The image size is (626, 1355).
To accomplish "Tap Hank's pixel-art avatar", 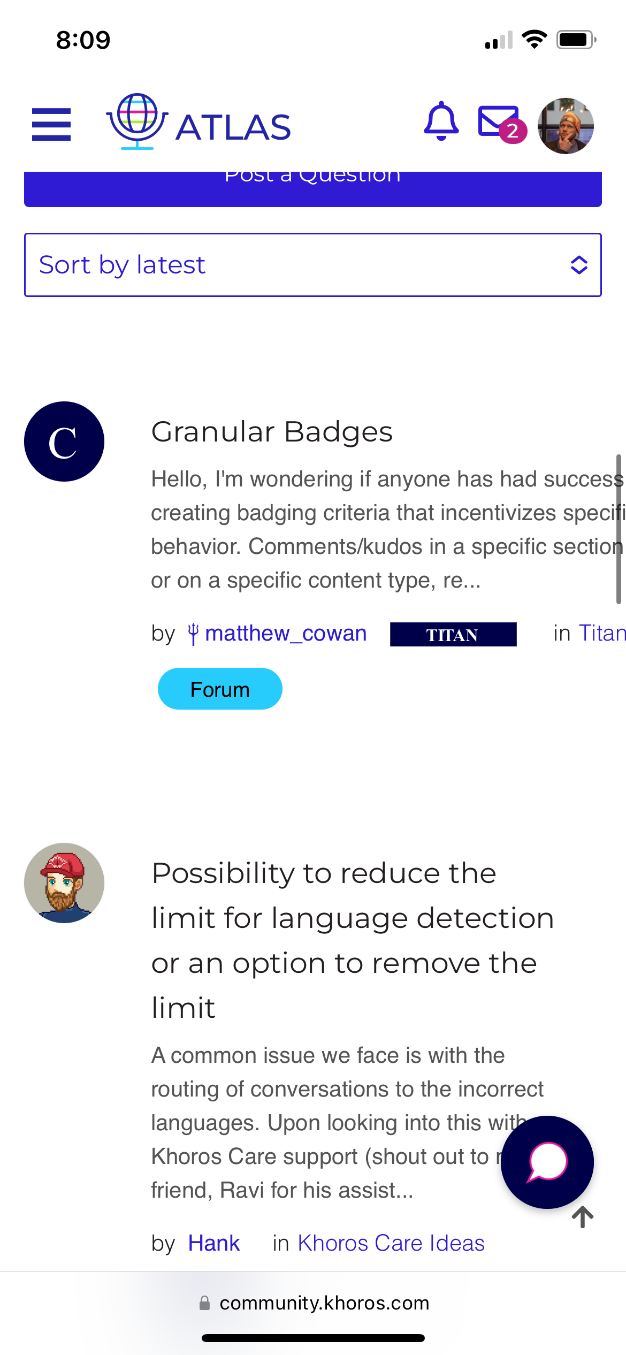I will (x=64, y=883).
